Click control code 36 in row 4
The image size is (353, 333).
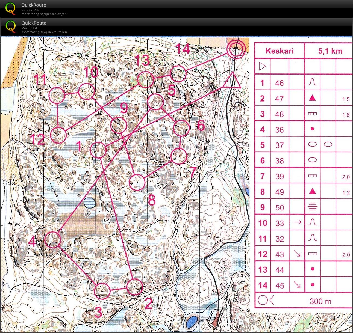pos(279,130)
